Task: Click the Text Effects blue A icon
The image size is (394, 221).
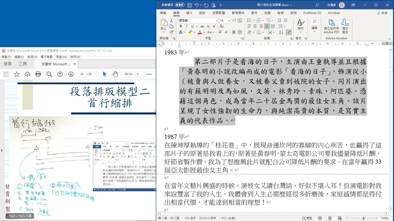Action: [x=181, y=32]
